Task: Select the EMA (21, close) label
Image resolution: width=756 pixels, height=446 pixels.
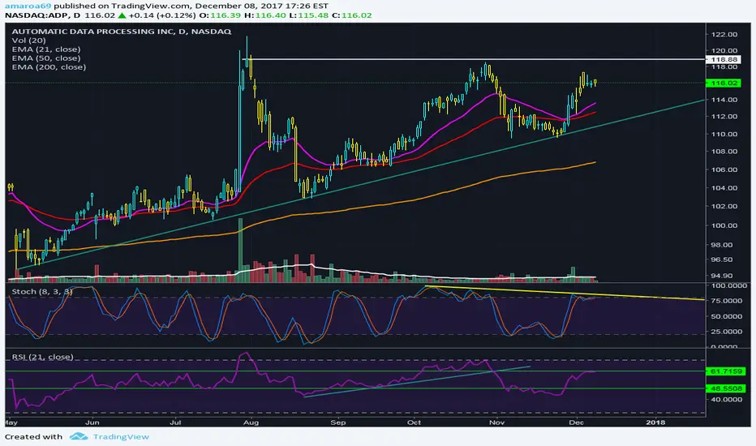Action: [x=46, y=49]
